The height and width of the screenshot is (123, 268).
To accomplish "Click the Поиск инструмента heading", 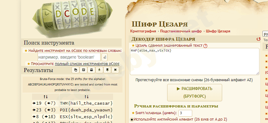I will [49, 43].
